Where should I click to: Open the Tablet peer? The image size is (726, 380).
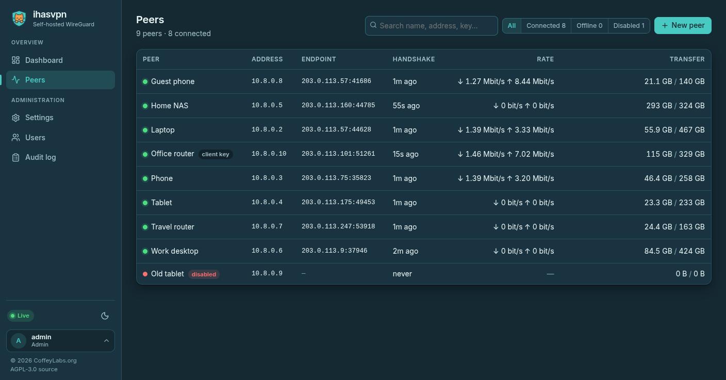click(x=161, y=203)
